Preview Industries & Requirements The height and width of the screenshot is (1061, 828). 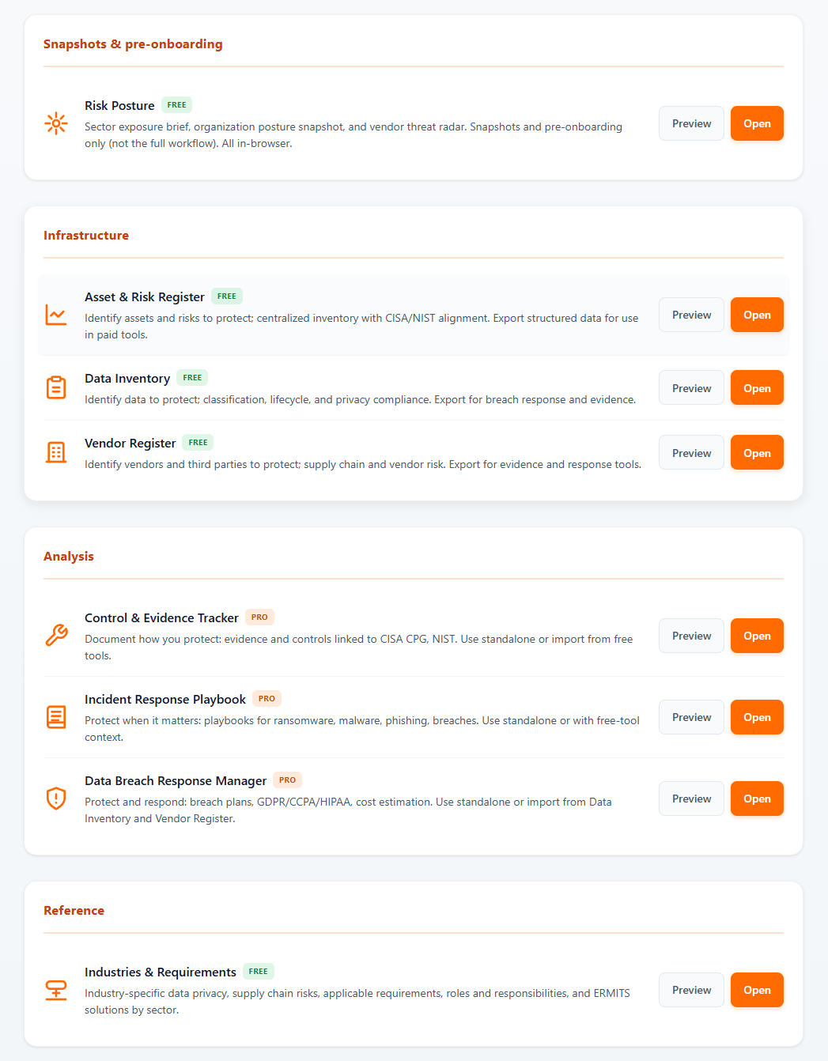pyautogui.click(x=690, y=990)
